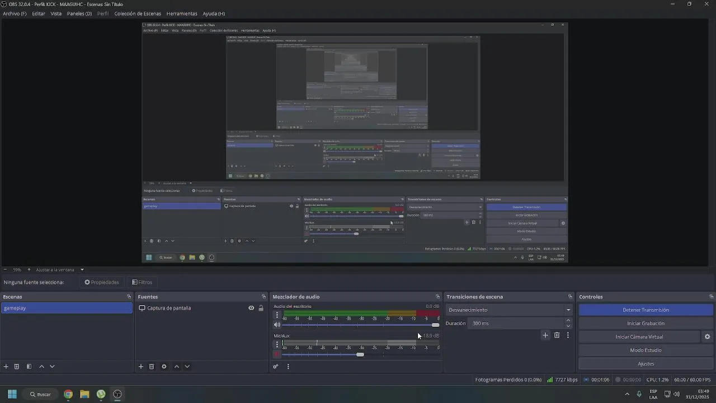Screen dimensions: 716x403
Task: Unmute the Mic/Aux red speaker icon
Action: coord(277,354)
